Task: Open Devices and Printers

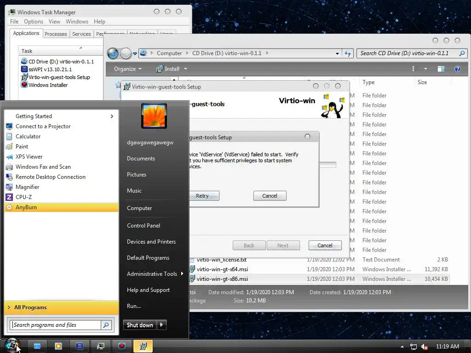Action: click(151, 242)
